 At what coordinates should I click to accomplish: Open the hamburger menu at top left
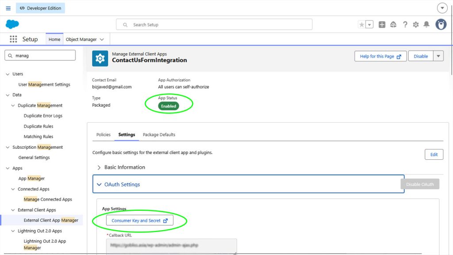tap(8, 8)
